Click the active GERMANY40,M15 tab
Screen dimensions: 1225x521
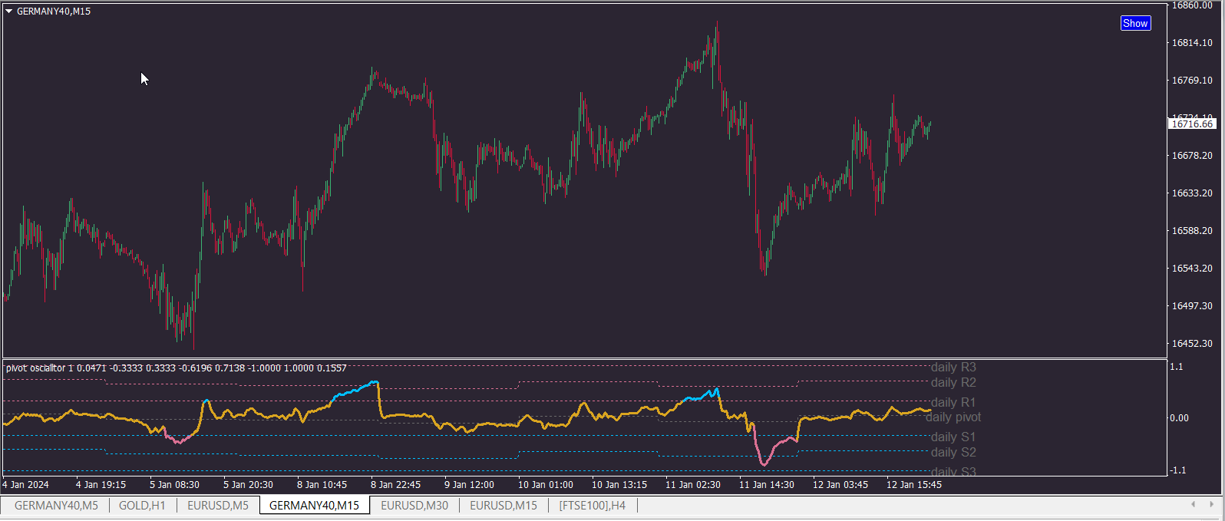click(315, 506)
